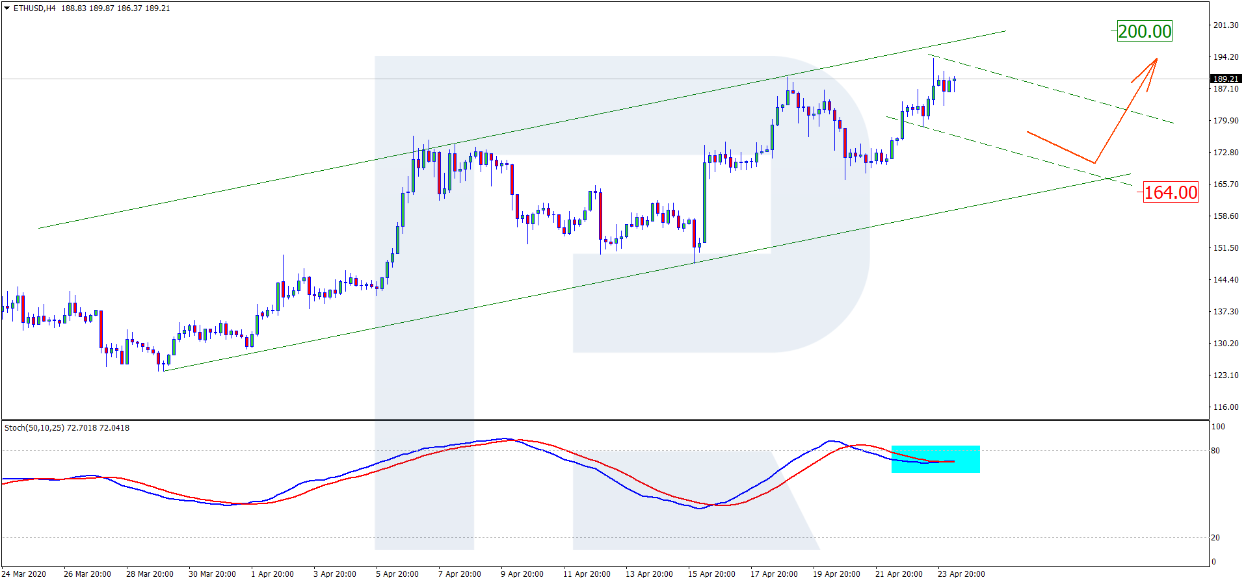Click the 194.20 price axis value
Screen dimensions: 1246x582
[x=1226, y=57]
